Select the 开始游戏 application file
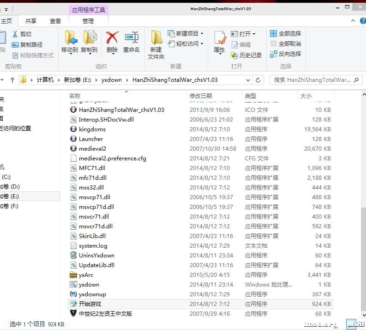The height and width of the screenshot is (330, 366). coord(90,304)
